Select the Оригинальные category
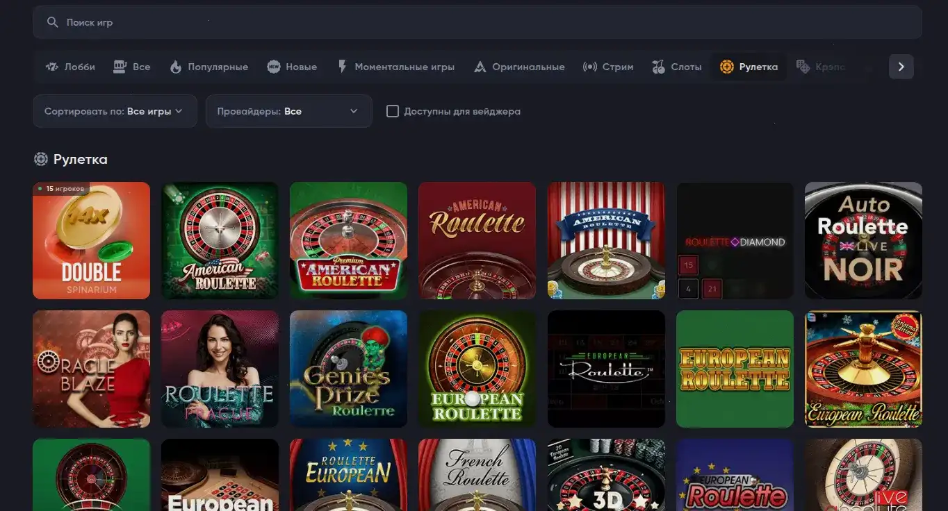Image resolution: width=948 pixels, height=511 pixels. point(521,67)
